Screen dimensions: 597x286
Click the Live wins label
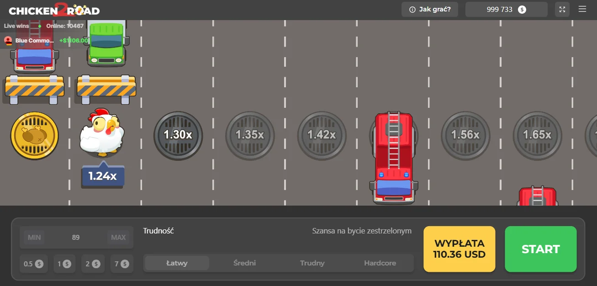pyautogui.click(x=16, y=26)
